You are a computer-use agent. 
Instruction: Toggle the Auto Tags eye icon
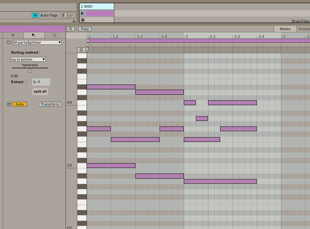click(35, 15)
